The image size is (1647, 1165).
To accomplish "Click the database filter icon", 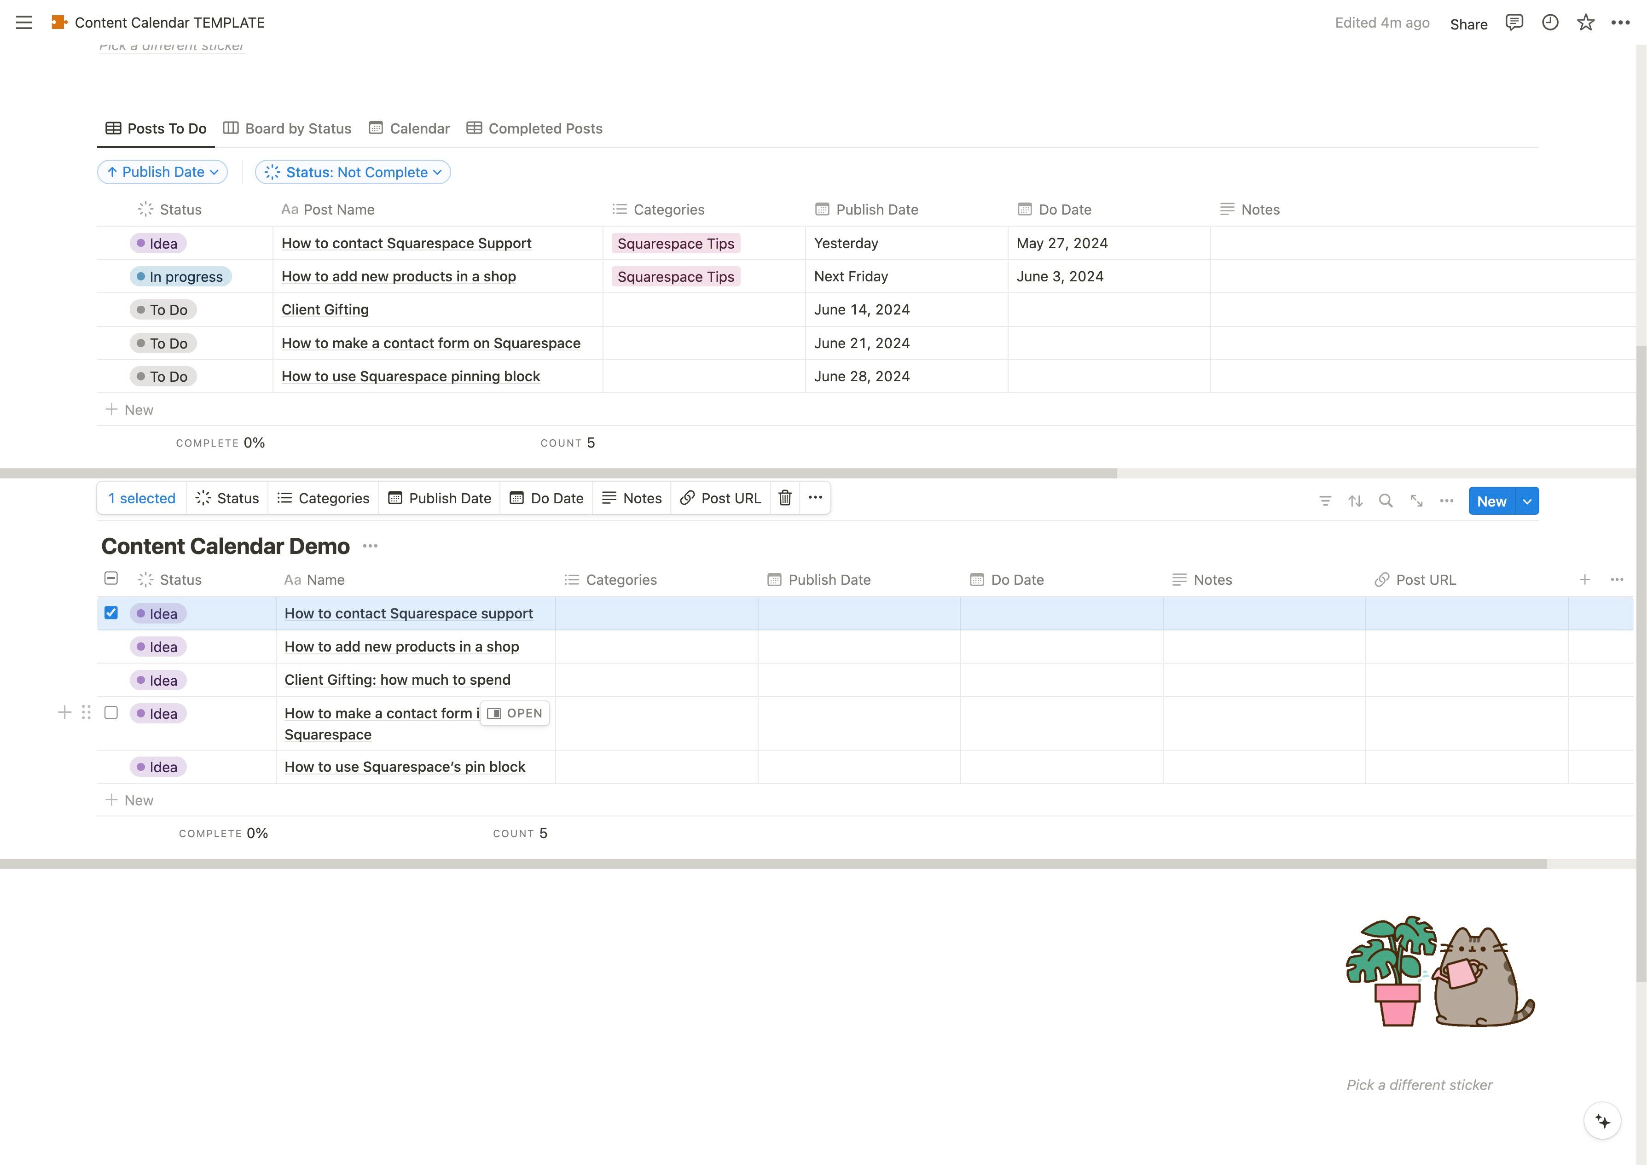I will 1325,501.
